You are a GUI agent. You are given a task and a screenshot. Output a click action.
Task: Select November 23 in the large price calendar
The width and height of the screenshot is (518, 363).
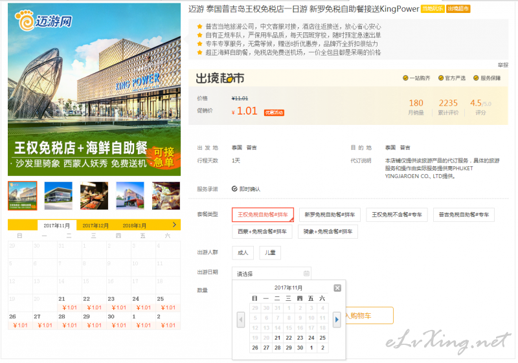pyautogui.click(x=118, y=303)
